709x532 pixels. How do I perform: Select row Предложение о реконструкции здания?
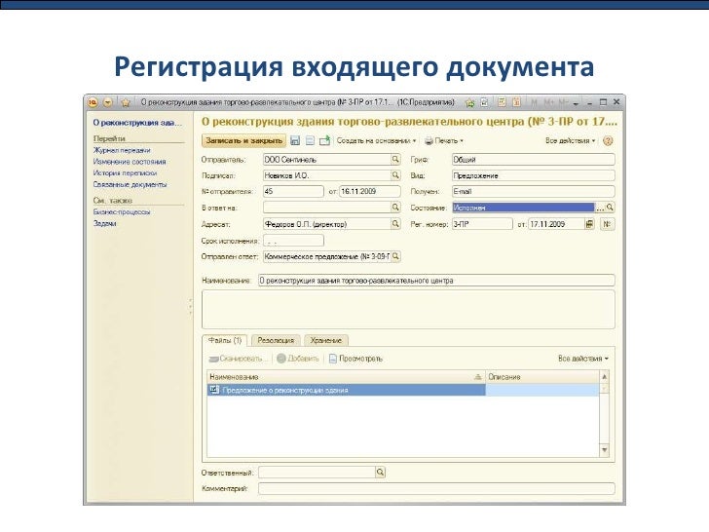403,390
